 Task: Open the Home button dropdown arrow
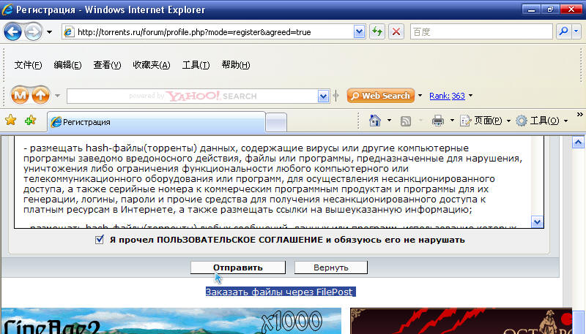389,121
